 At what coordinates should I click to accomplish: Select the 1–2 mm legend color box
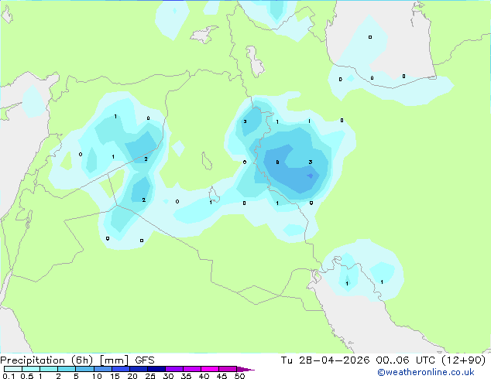tap(49, 369)
